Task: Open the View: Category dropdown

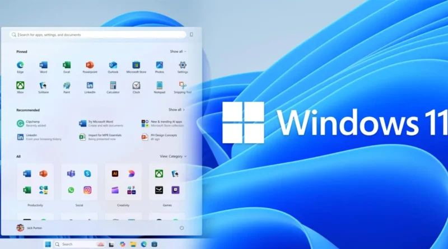Action: coord(173,156)
